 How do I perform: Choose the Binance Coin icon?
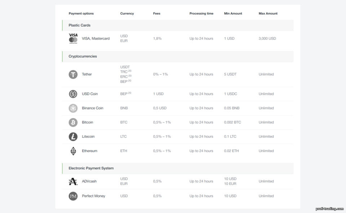pyautogui.click(x=73, y=108)
